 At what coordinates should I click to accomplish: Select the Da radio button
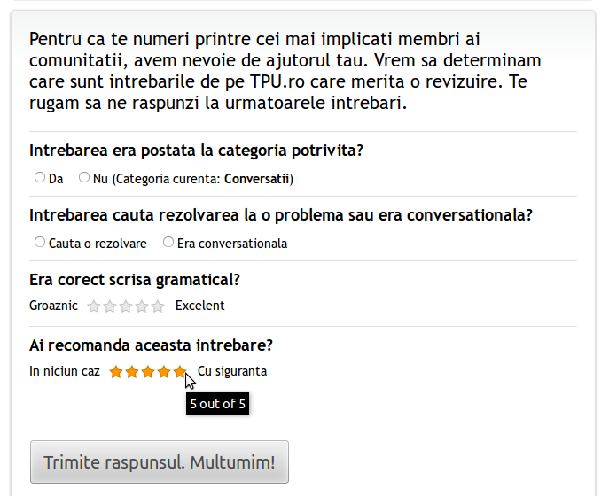point(40,177)
